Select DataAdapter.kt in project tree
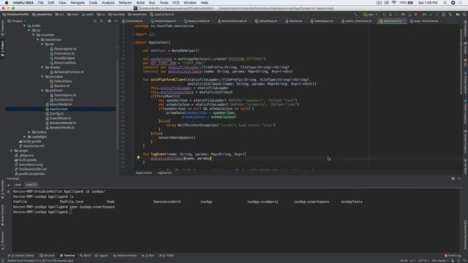Screen dimensions: 468x263 point(64,49)
